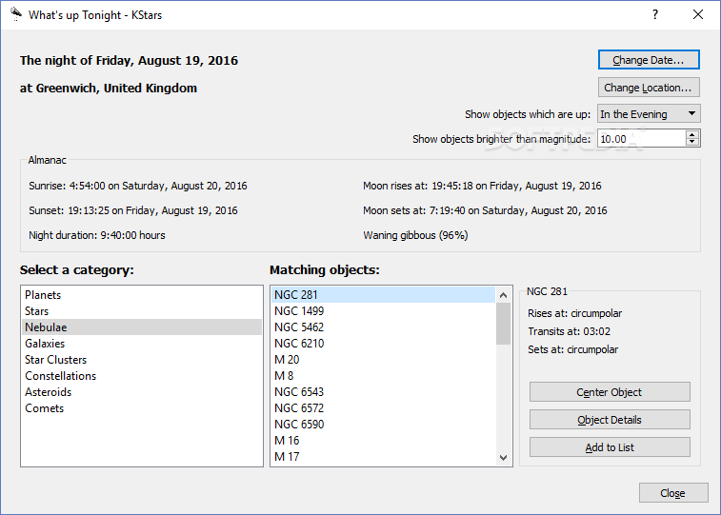Select the Comets category
This screenshot has width=721, height=515.
142,408
